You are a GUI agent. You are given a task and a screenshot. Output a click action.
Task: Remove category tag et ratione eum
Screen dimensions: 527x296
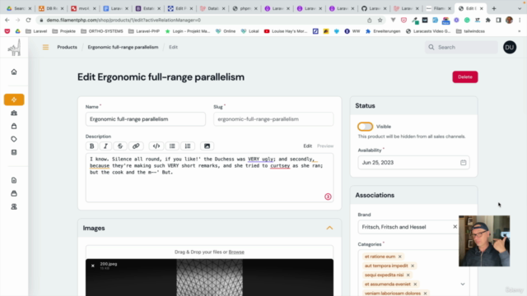(399, 257)
